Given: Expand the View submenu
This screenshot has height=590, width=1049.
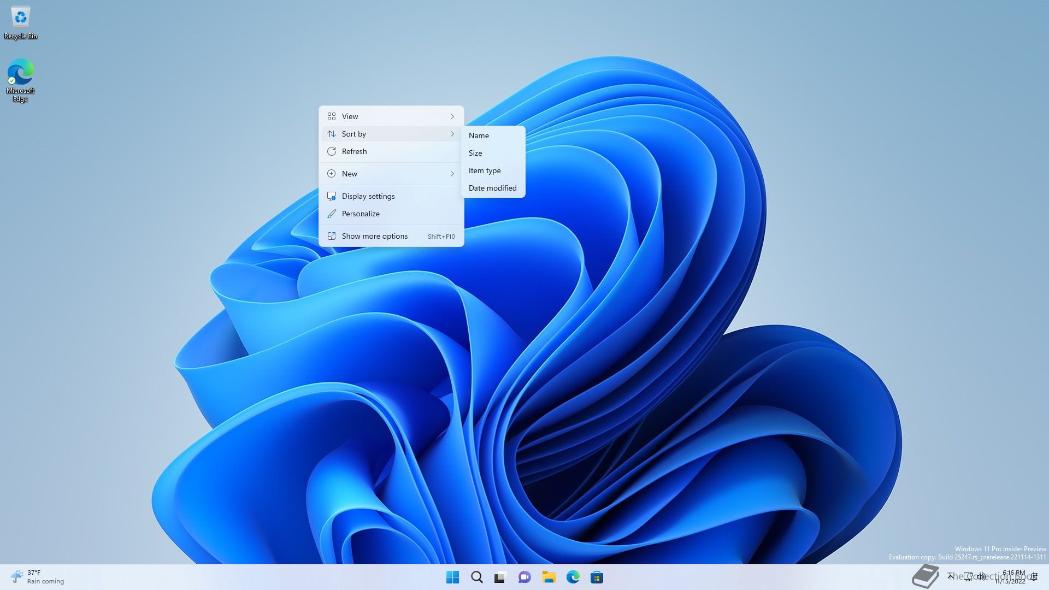Looking at the screenshot, I should [391, 116].
